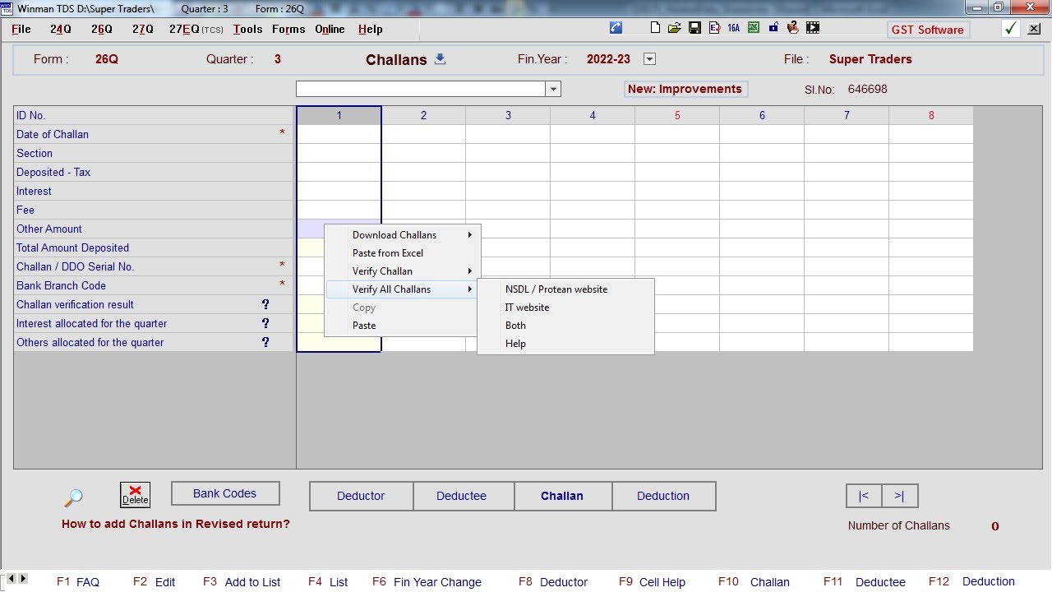Open the Tools menu

coord(247,29)
